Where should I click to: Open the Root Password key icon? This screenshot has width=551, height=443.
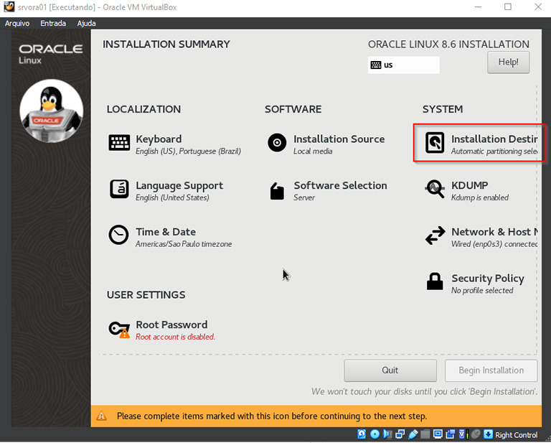coord(119,329)
